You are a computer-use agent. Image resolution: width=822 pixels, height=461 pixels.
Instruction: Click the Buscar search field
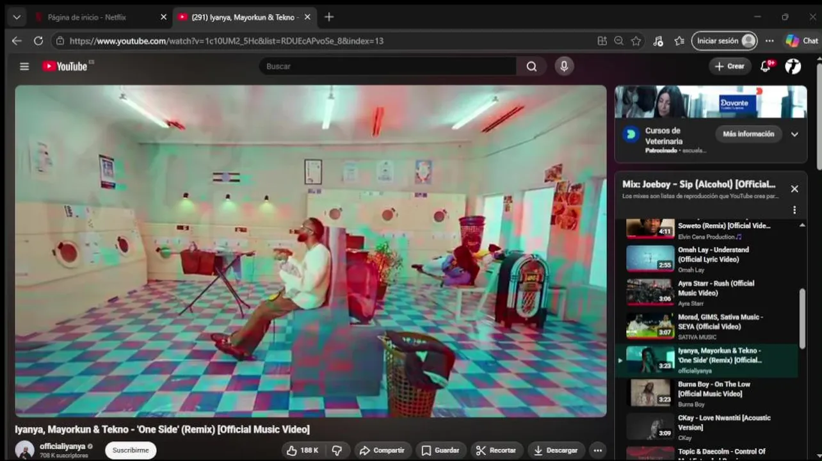click(387, 66)
